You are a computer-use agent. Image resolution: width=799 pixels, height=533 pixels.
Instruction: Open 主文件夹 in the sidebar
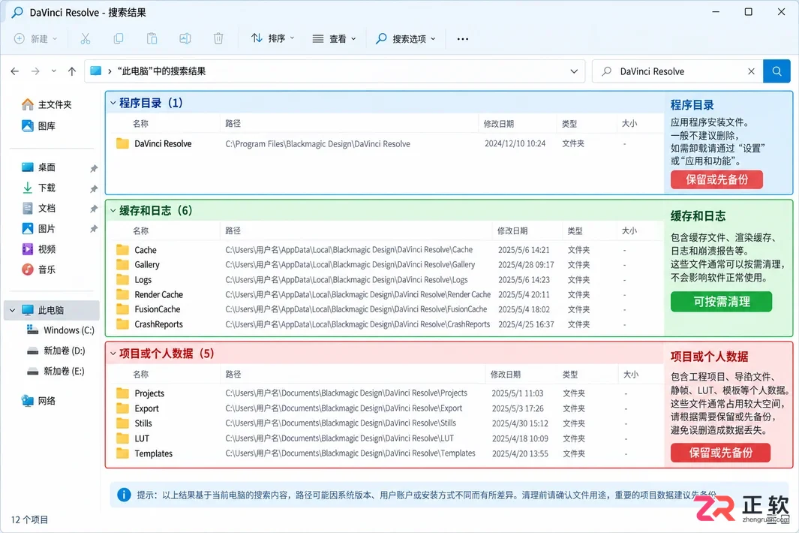tap(47, 104)
